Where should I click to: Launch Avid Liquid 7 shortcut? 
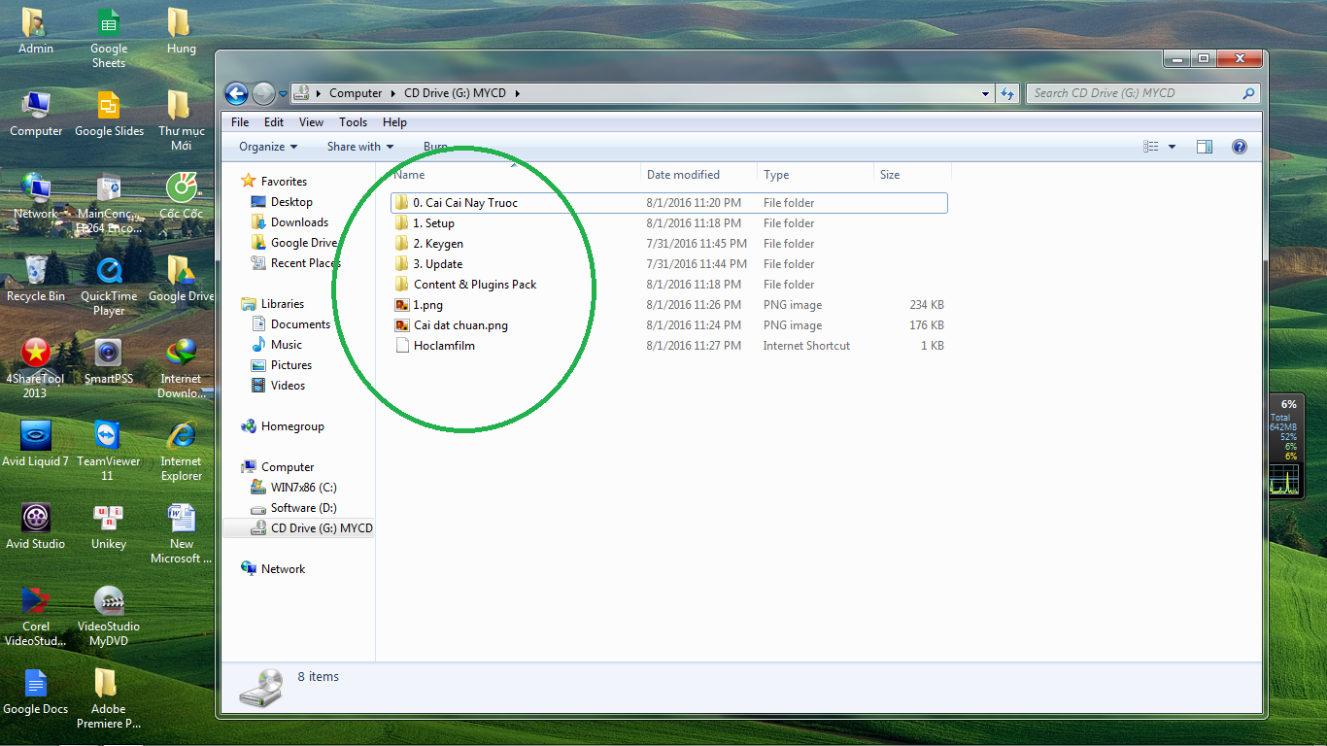click(x=36, y=444)
